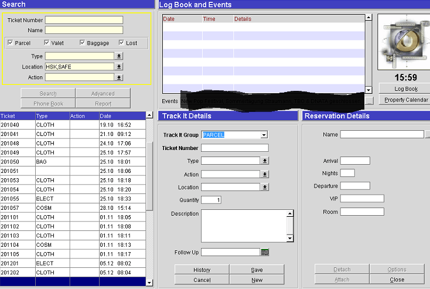Open the search Location dropdown arrow
Viewport: 430px width, 289px height.
click(119, 67)
